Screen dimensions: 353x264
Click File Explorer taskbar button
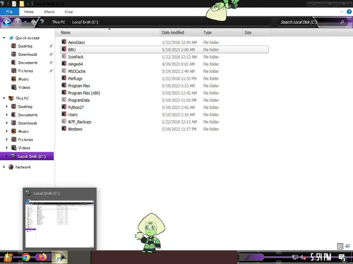tap(60, 257)
